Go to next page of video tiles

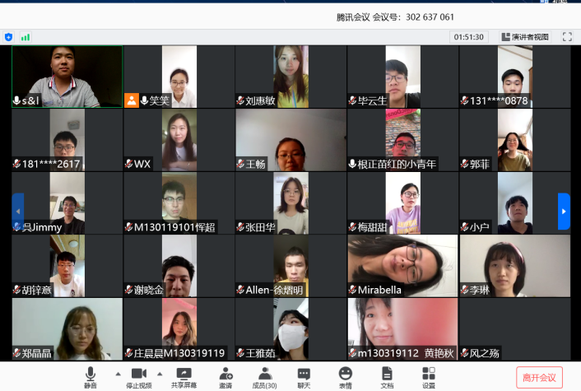click(564, 212)
